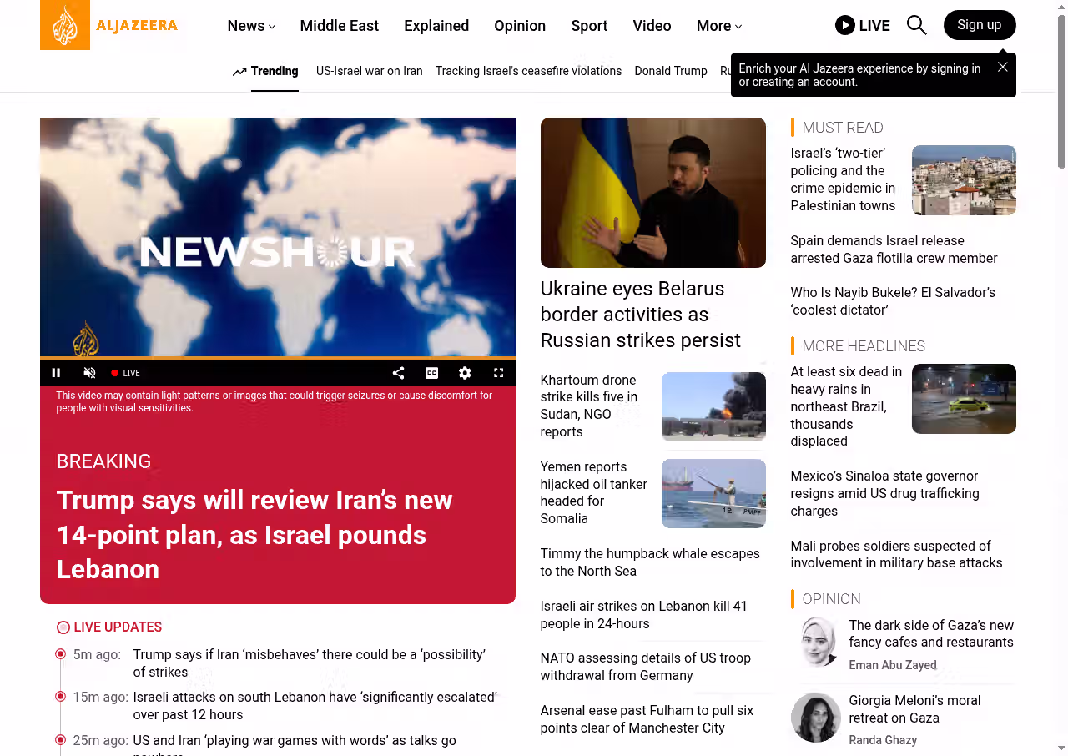The image size is (1068, 756).
Task: Share the live video
Action: 398,373
